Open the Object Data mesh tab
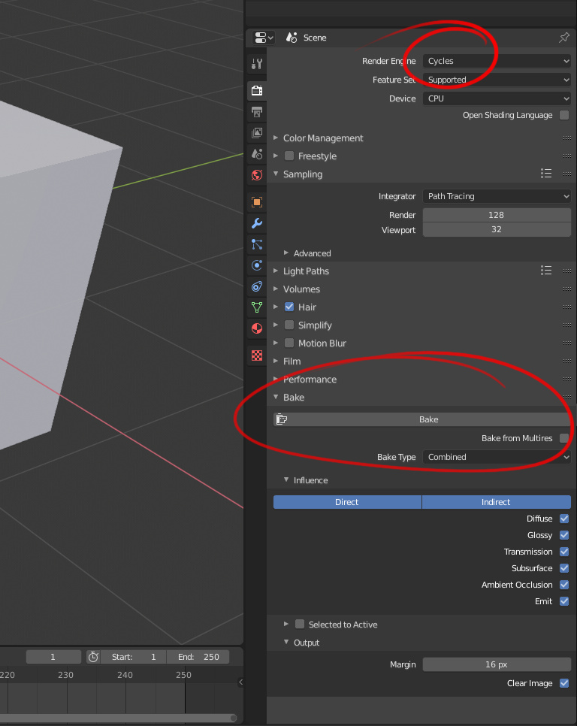 pyautogui.click(x=257, y=307)
